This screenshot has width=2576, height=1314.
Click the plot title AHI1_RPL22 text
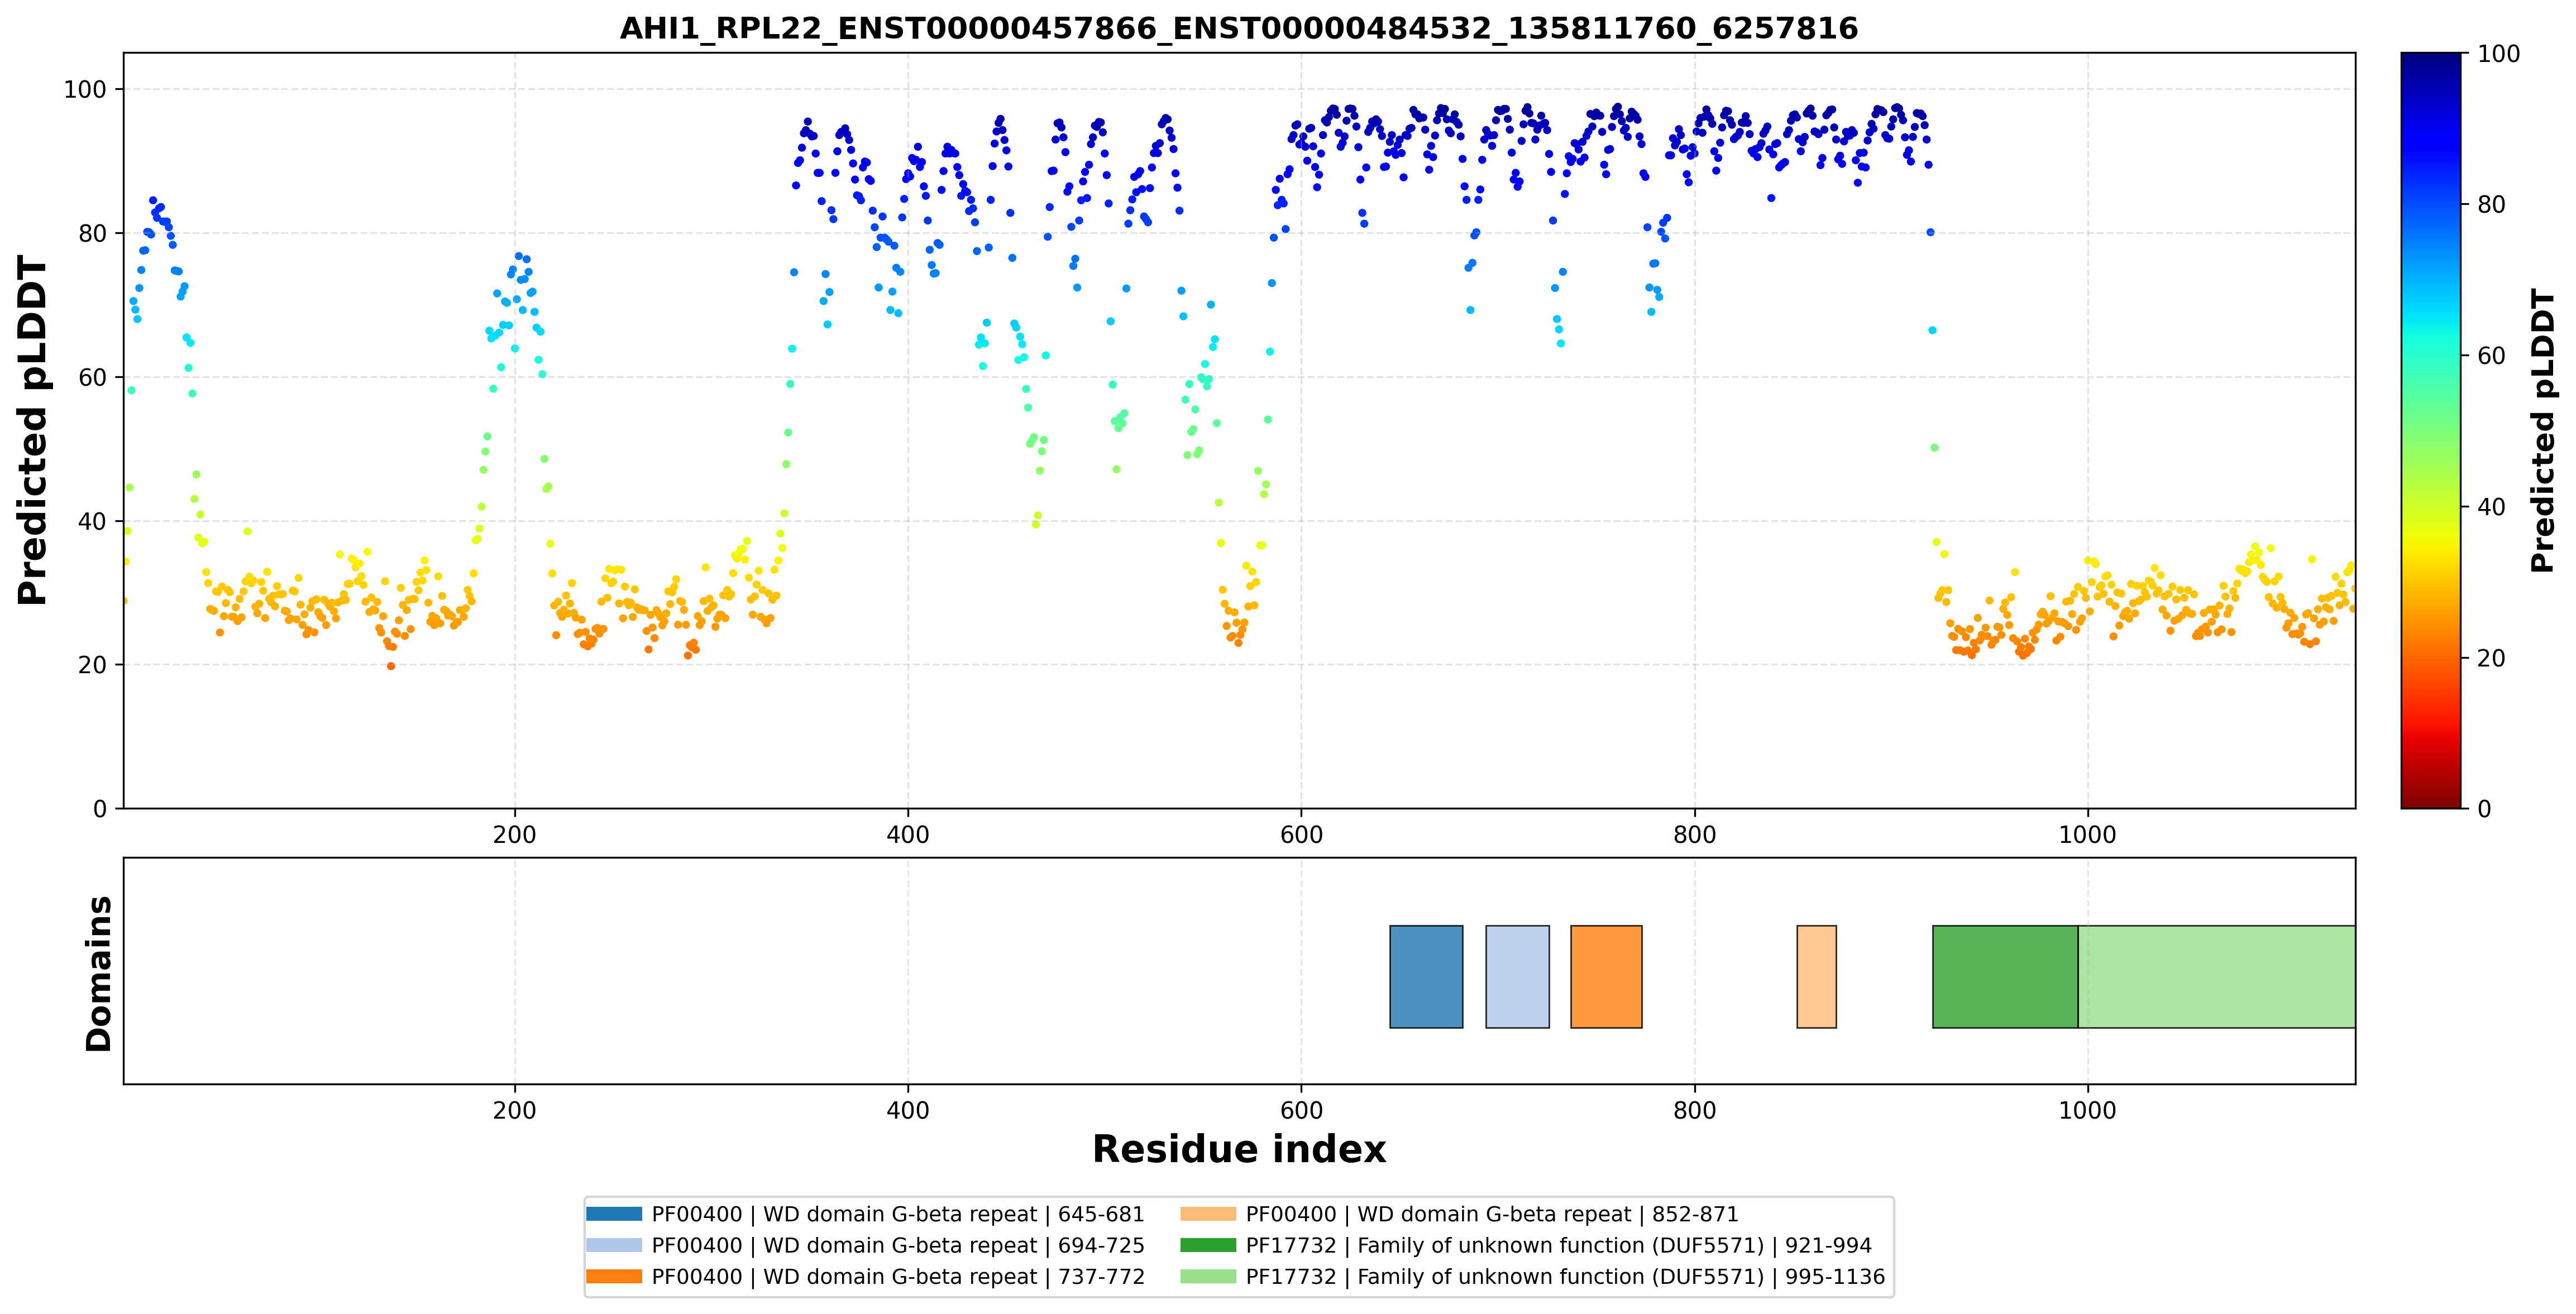pyautogui.click(x=1239, y=28)
